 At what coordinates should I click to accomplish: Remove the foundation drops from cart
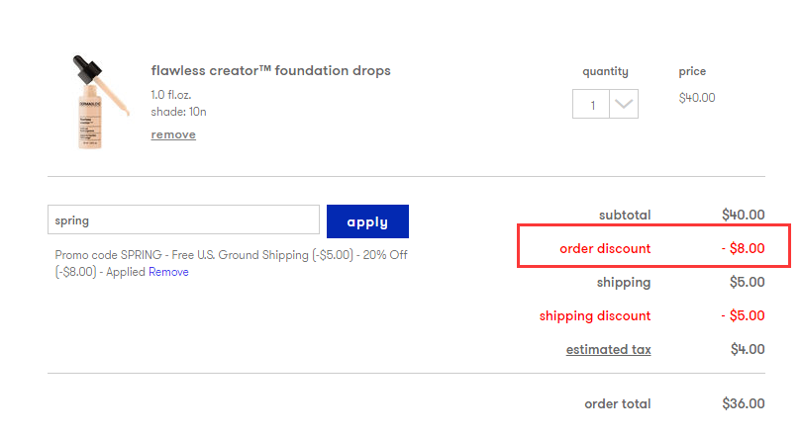(x=173, y=134)
